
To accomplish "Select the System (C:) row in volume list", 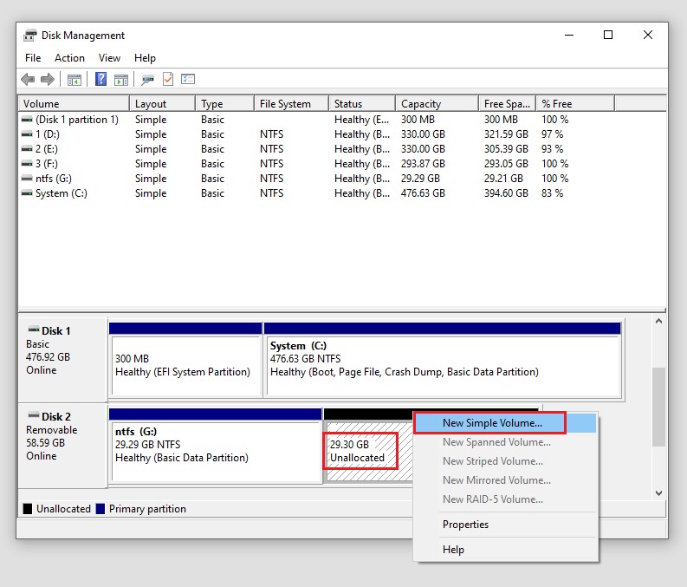I will coord(61,193).
